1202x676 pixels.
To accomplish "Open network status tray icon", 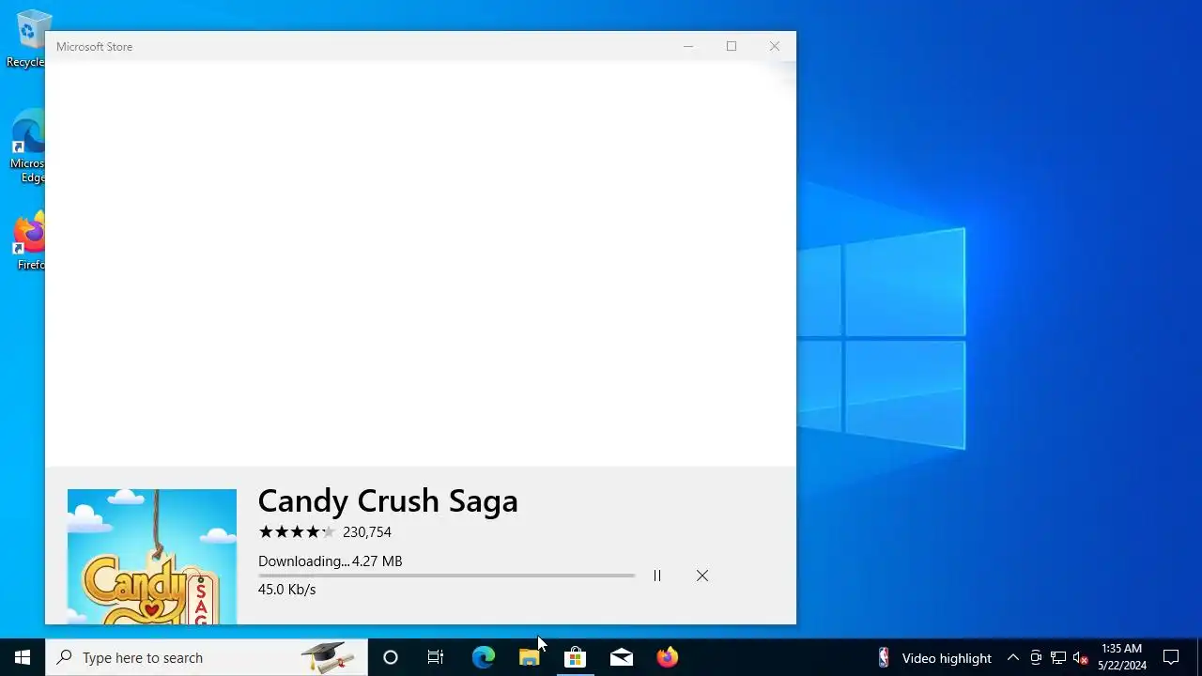I will (x=1058, y=657).
